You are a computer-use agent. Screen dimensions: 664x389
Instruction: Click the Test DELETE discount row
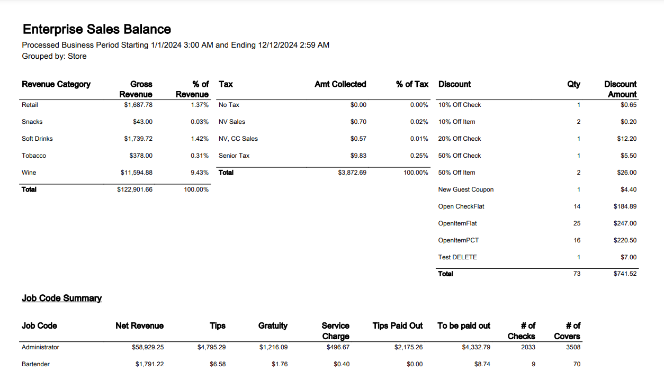[457, 257]
